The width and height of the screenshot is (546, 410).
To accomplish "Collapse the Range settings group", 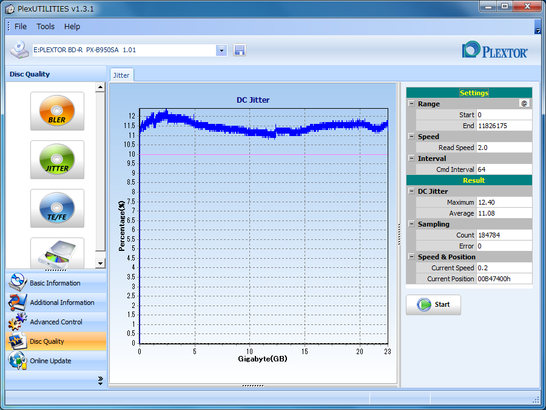I will (x=411, y=103).
